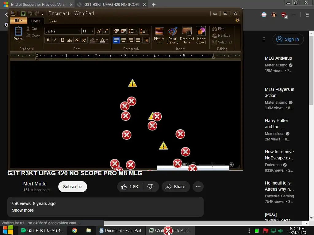Screen dimensions: 314x235
Task: Click the Insert object icon
Action: point(201,32)
